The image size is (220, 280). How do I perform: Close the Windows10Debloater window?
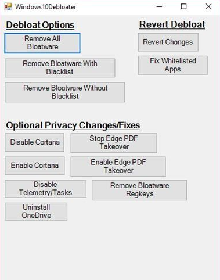(x=208, y=6)
